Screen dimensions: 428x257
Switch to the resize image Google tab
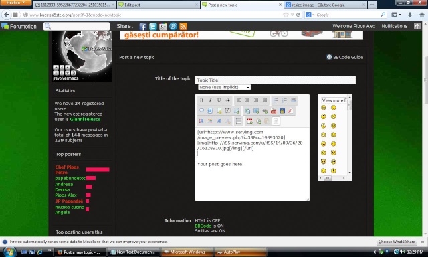pyautogui.click(x=326, y=5)
